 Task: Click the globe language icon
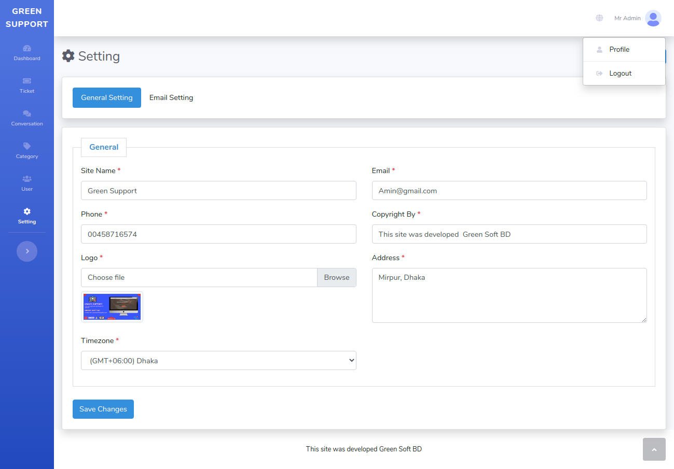coord(599,18)
